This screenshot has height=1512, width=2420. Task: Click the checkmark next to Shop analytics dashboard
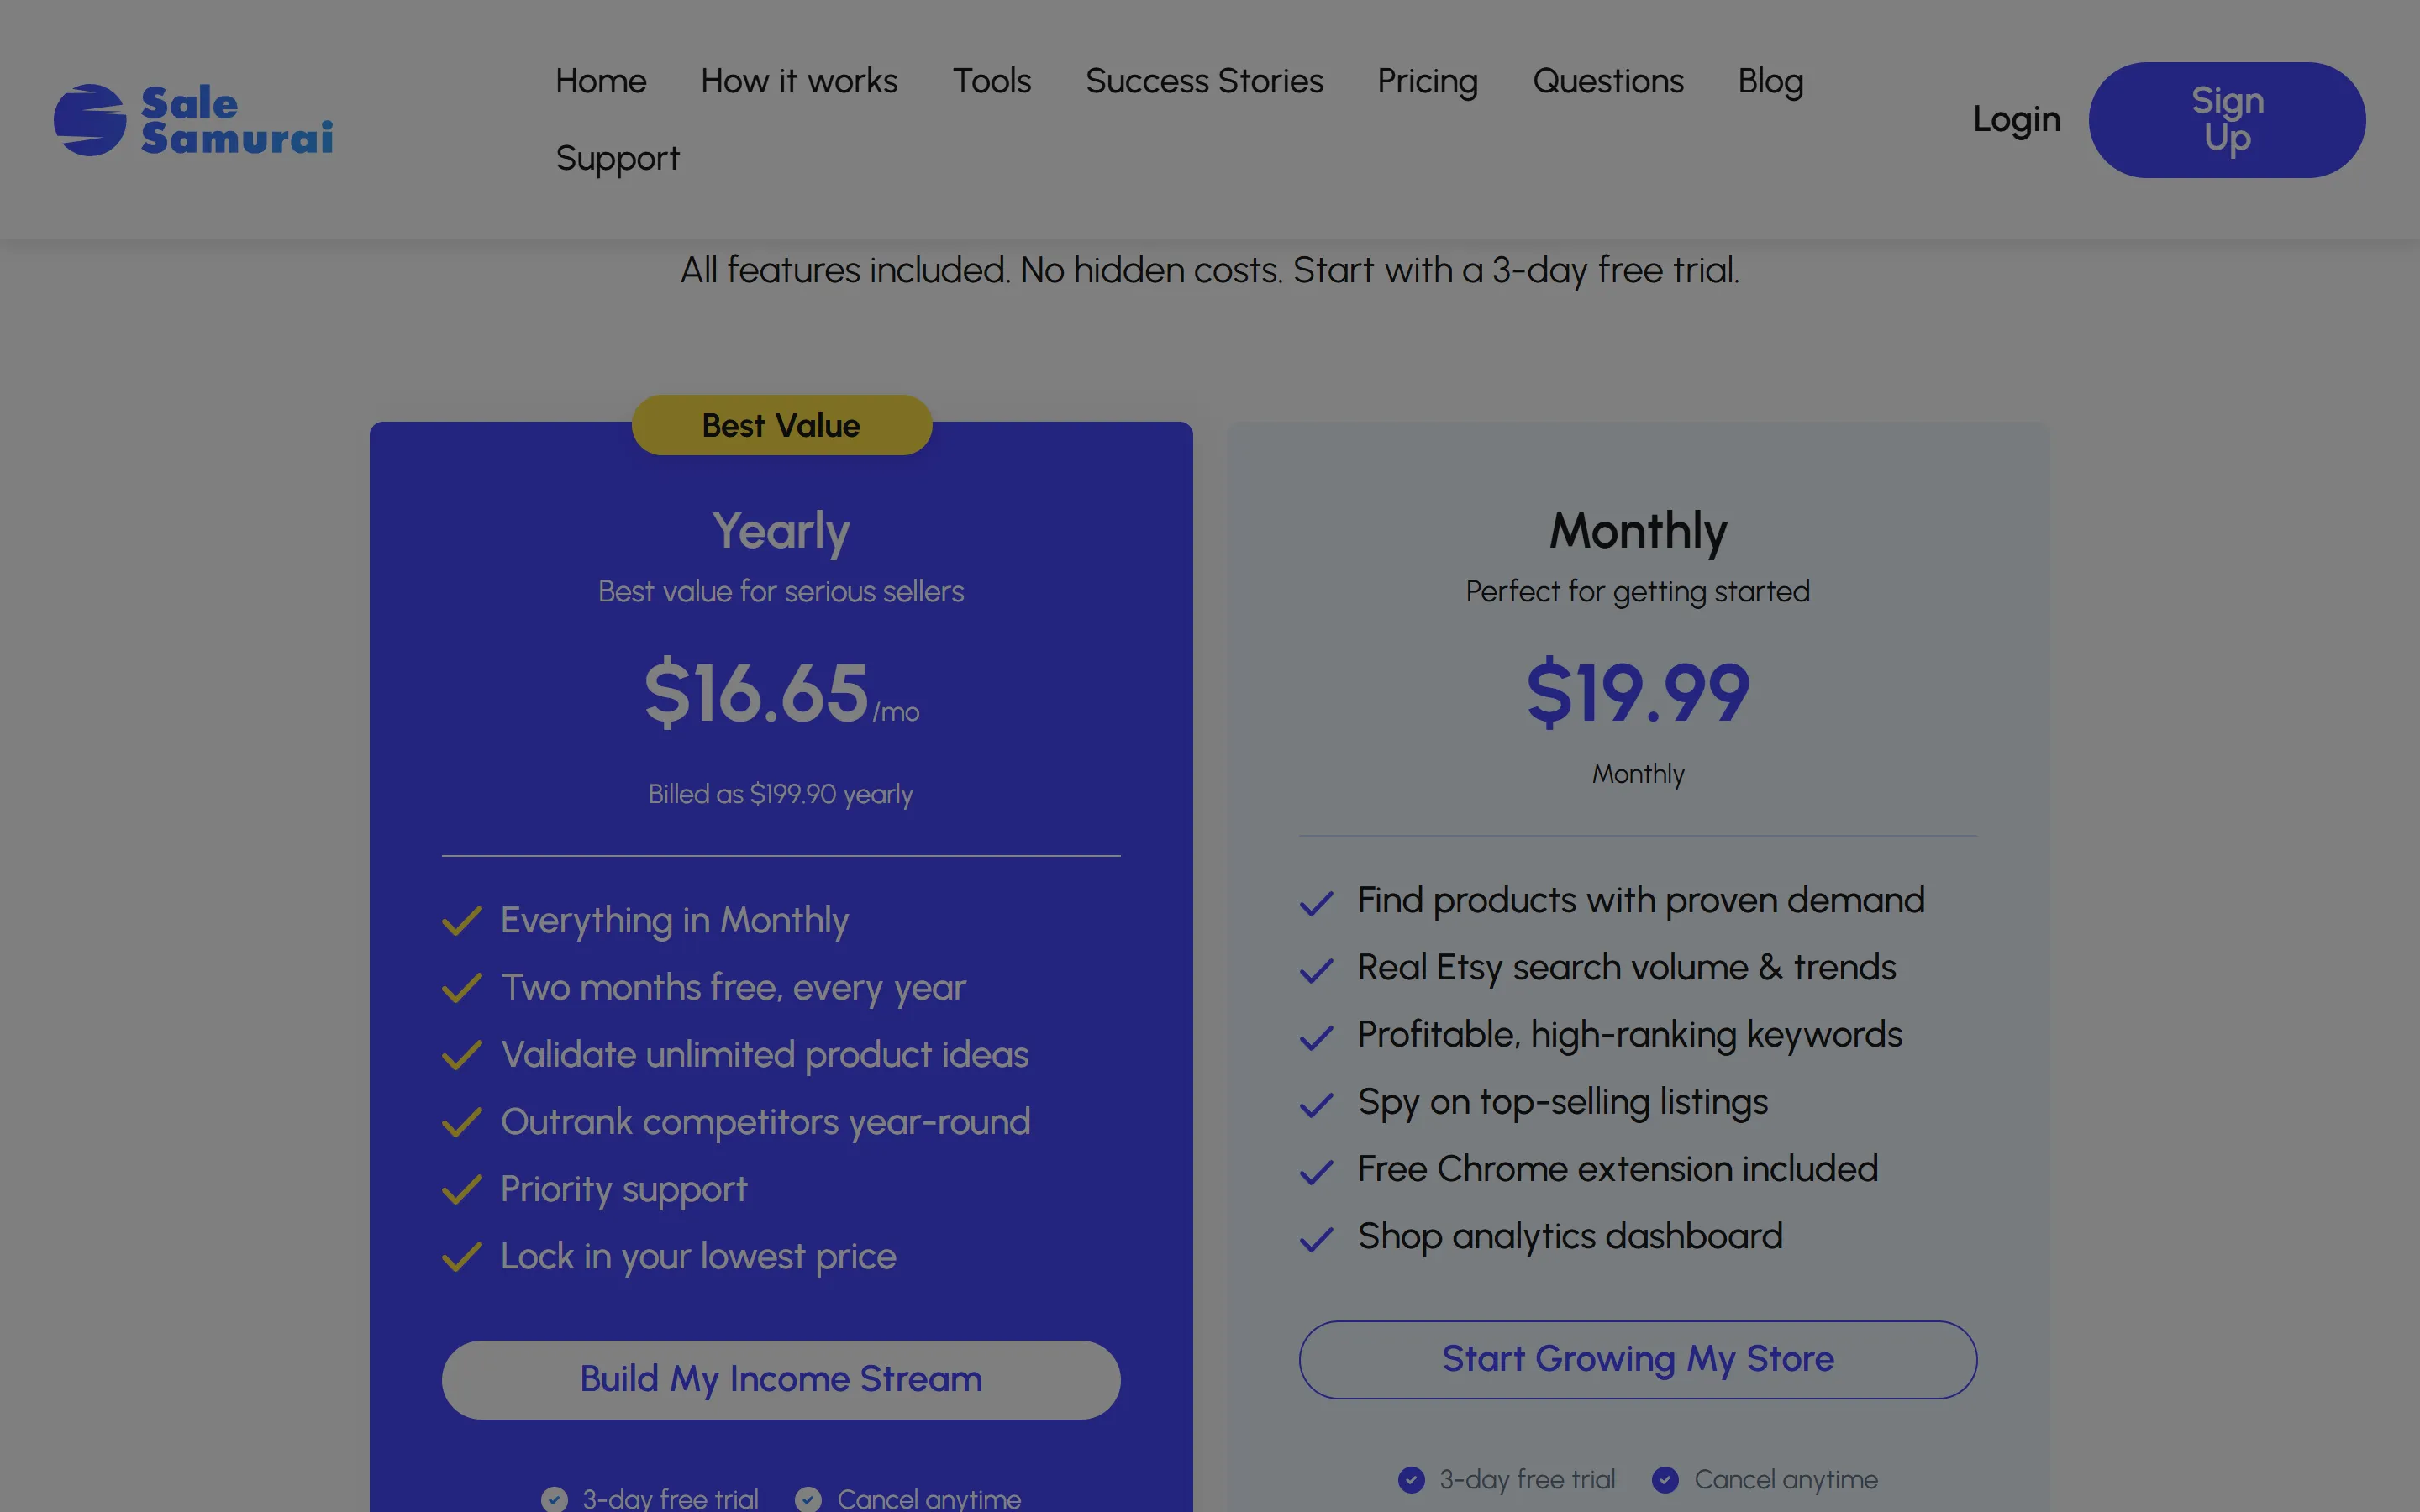click(1316, 1238)
